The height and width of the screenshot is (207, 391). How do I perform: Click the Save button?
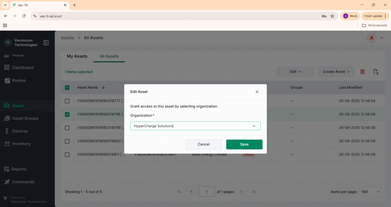coord(244,144)
